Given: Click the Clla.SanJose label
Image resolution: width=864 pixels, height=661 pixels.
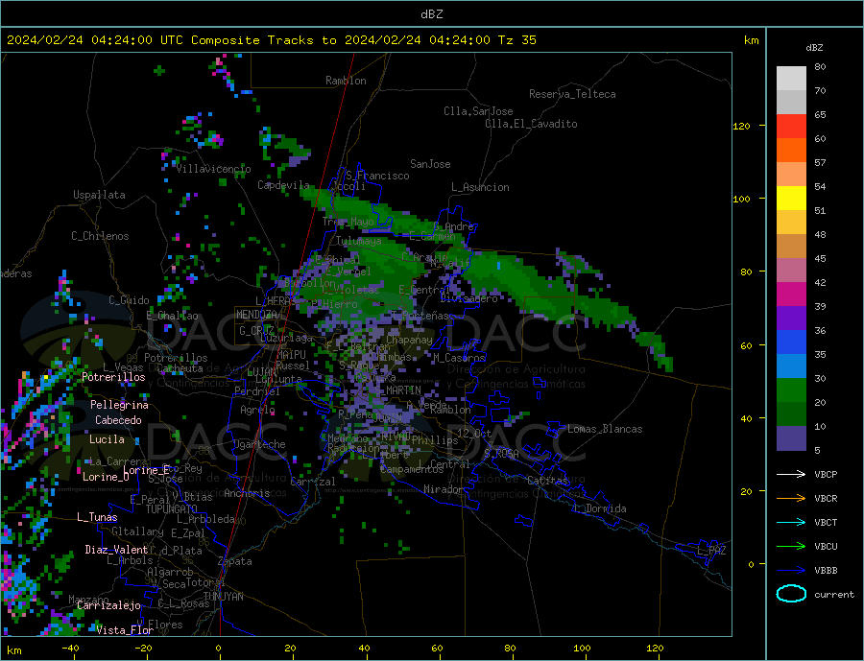Looking at the screenshot, I should 478,111.
